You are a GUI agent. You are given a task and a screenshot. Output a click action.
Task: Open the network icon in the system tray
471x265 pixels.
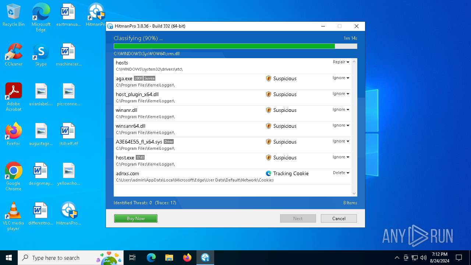[415, 258]
